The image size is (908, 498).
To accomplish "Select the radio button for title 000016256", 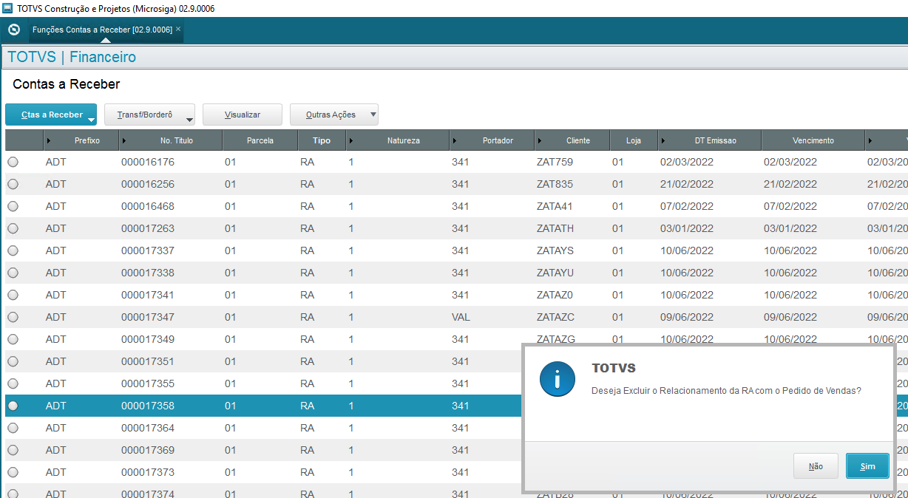I will coord(13,184).
